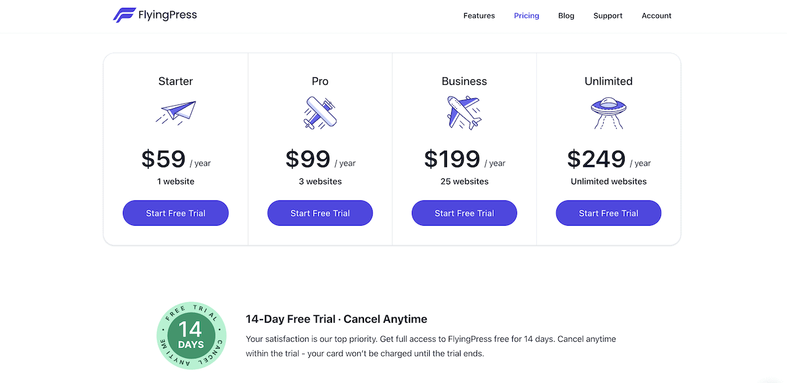Click the Unlimited plan heading

tap(609, 81)
